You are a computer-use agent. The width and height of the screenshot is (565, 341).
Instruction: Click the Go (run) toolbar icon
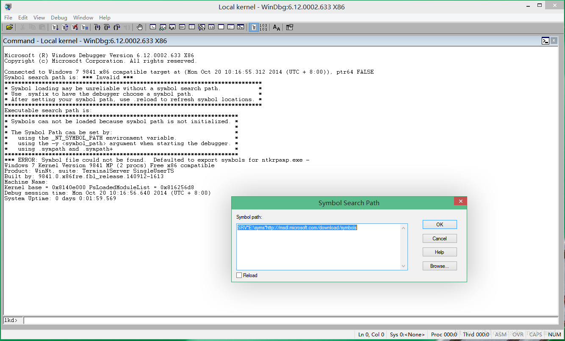(x=55, y=27)
